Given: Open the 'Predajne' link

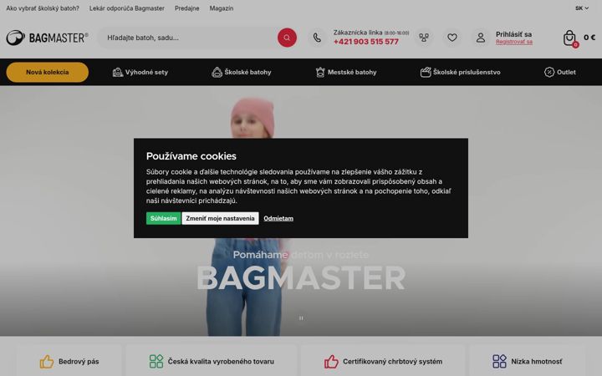Looking at the screenshot, I should tap(187, 8).
